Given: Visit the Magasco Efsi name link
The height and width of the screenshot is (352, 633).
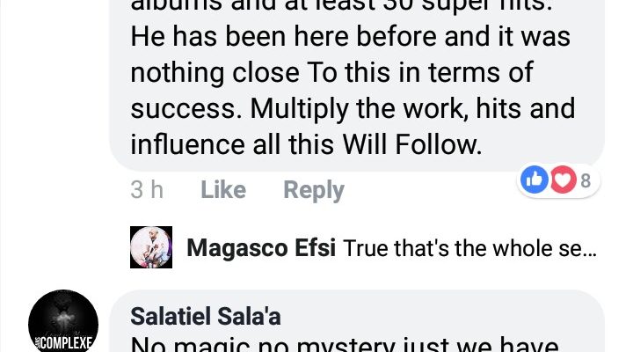Looking at the screenshot, I should (261, 248).
